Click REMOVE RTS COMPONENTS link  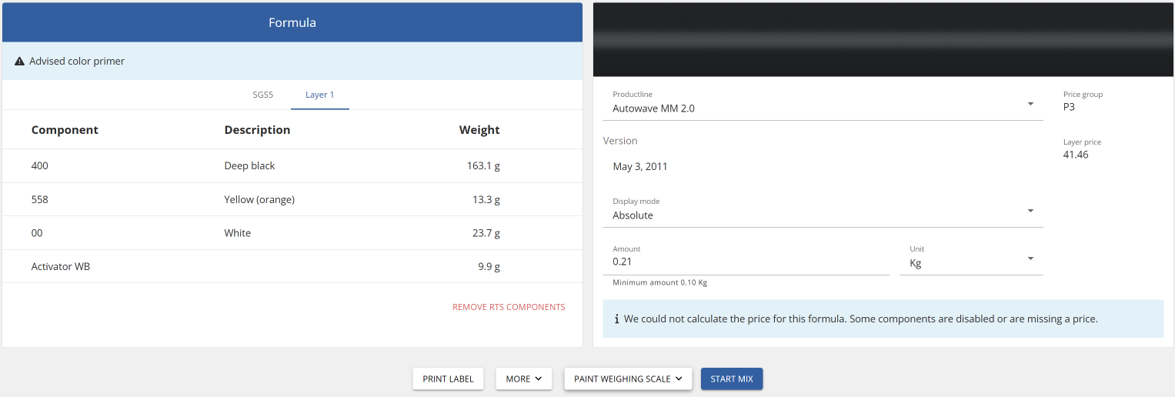click(x=509, y=307)
